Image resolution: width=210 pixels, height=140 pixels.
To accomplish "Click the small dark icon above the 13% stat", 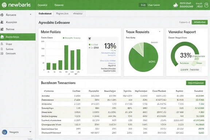I will coord(90,39).
